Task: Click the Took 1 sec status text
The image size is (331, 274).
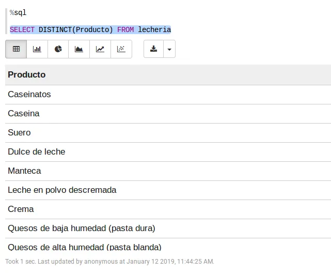Action: coord(110,262)
